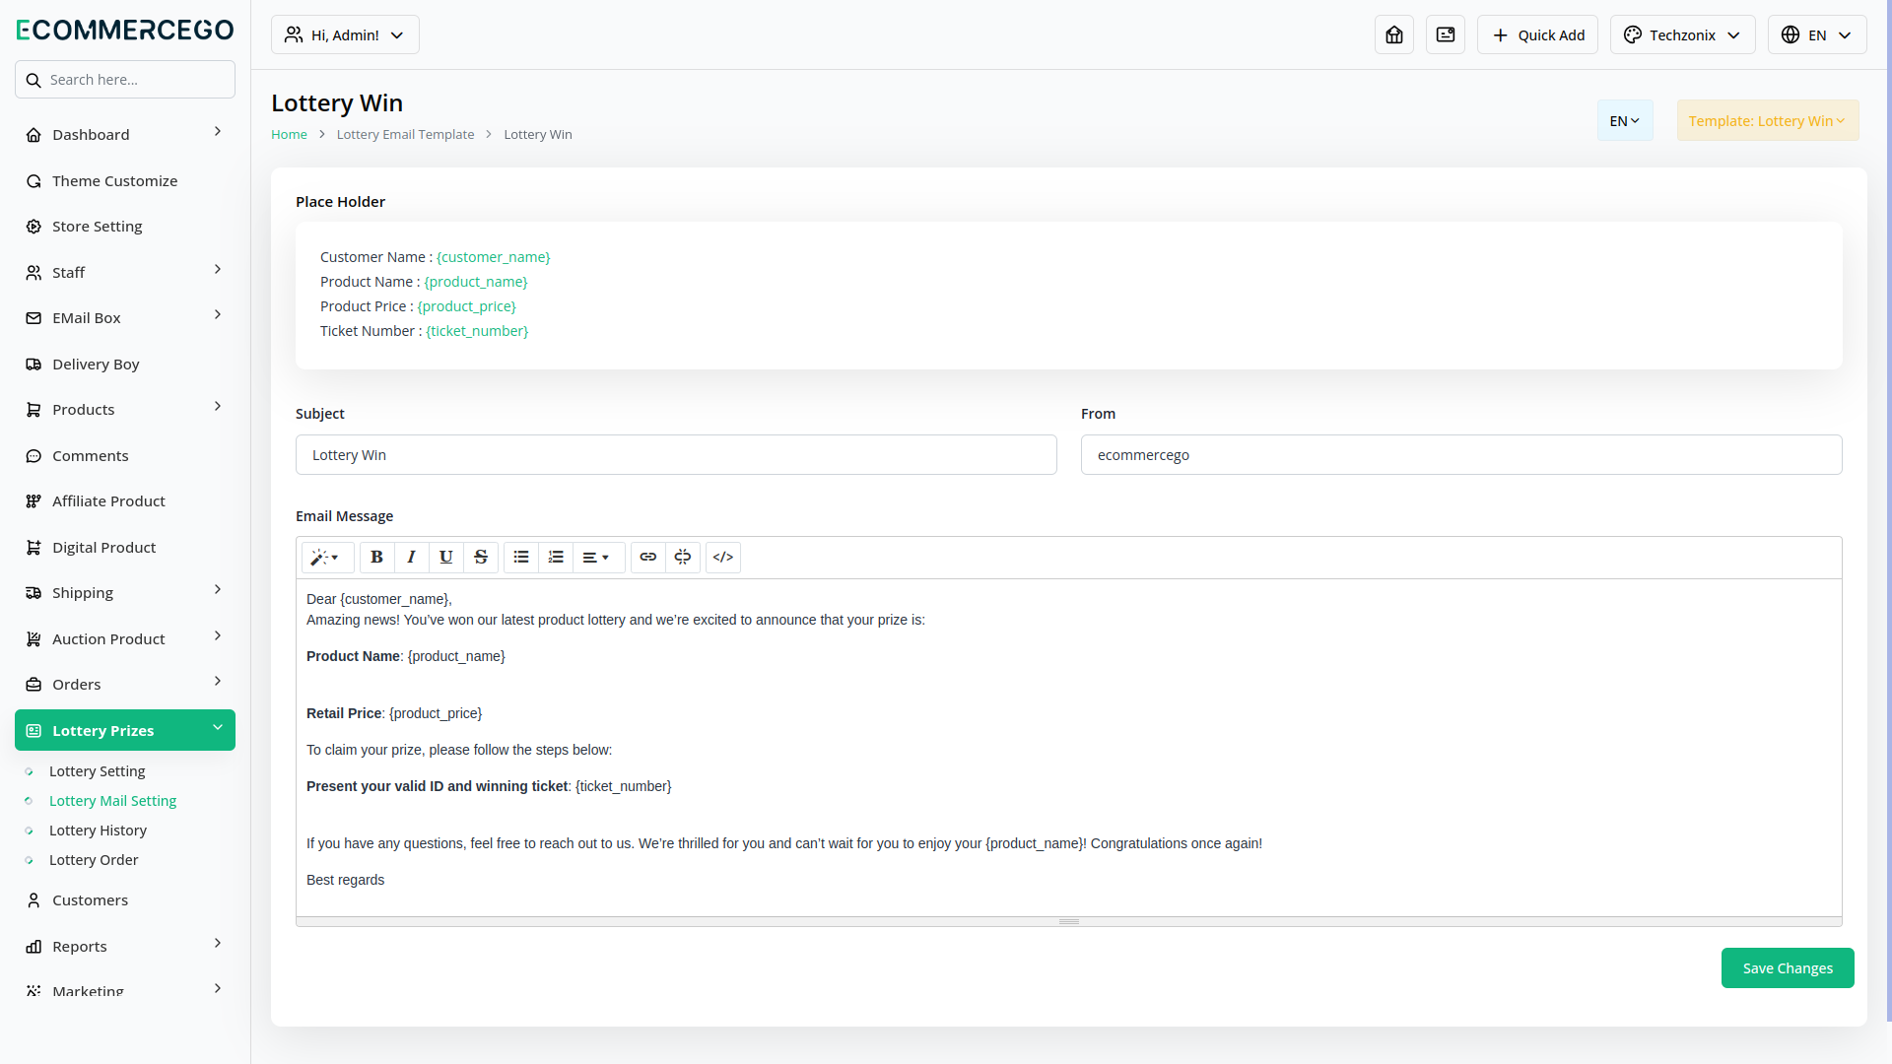Apply strikethrough formatting in editor
The width and height of the screenshot is (1892, 1064).
point(481,558)
